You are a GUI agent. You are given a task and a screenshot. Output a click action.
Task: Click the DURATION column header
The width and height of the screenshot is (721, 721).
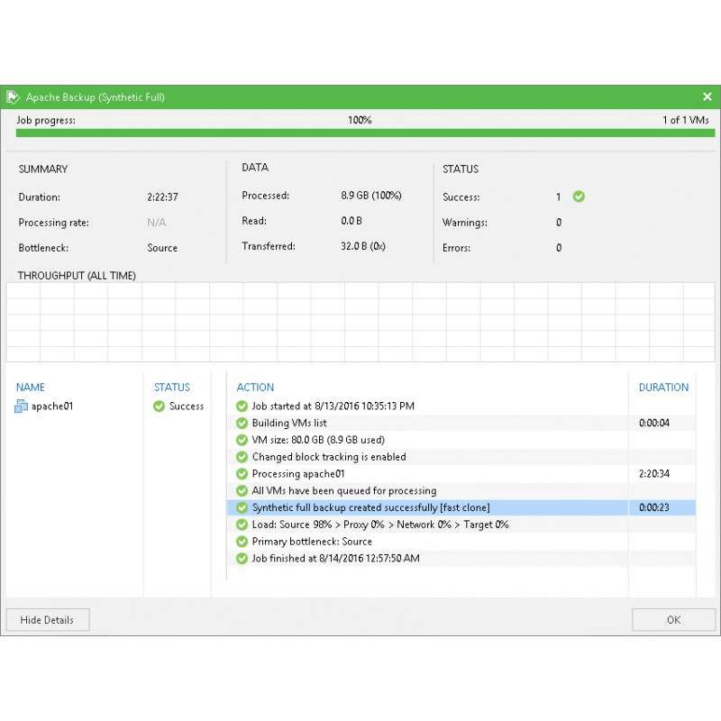(x=663, y=388)
